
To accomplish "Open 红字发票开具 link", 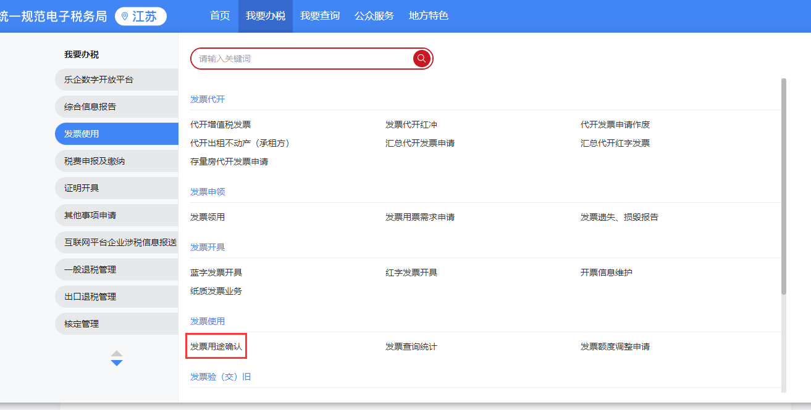I will (411, 273).
